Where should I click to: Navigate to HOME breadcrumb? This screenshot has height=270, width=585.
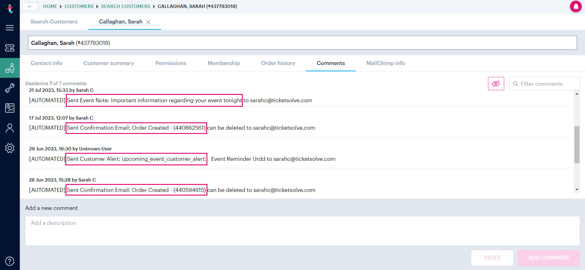click(50, 6)
